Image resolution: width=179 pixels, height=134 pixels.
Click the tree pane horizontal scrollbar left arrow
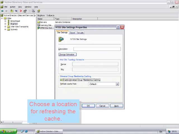pos(2,122)
